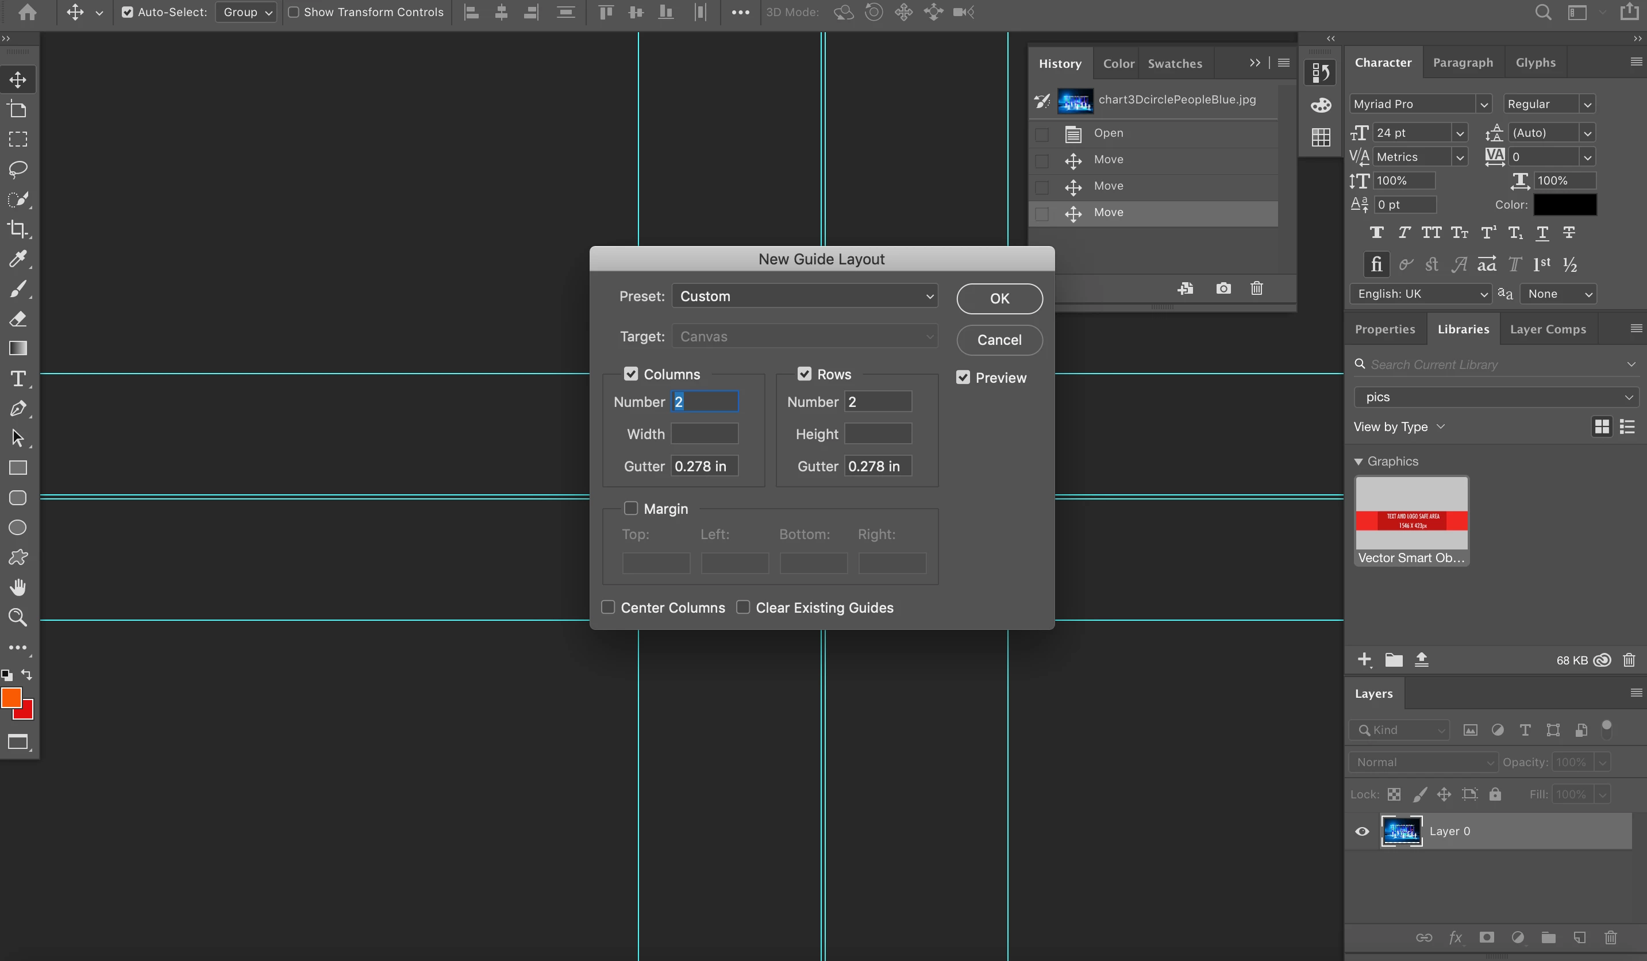This screenshot has height=961, width=1647.
Task: Collapse the Graphics section triangle
Action: point(1358,462)
